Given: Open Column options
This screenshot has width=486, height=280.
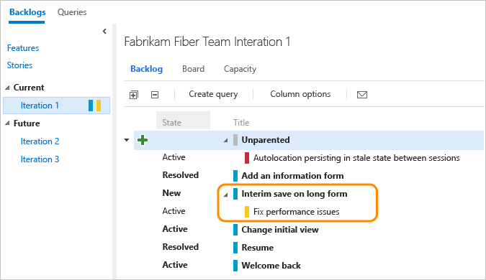Looking at the screenshot, I should pos(300,94).
